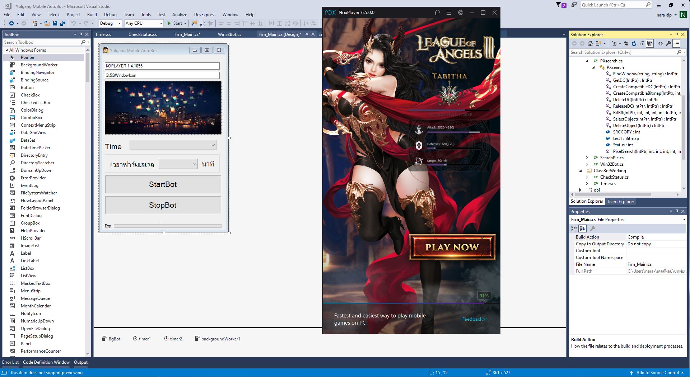Switch to the Timer.cs tab

[103, 34]
